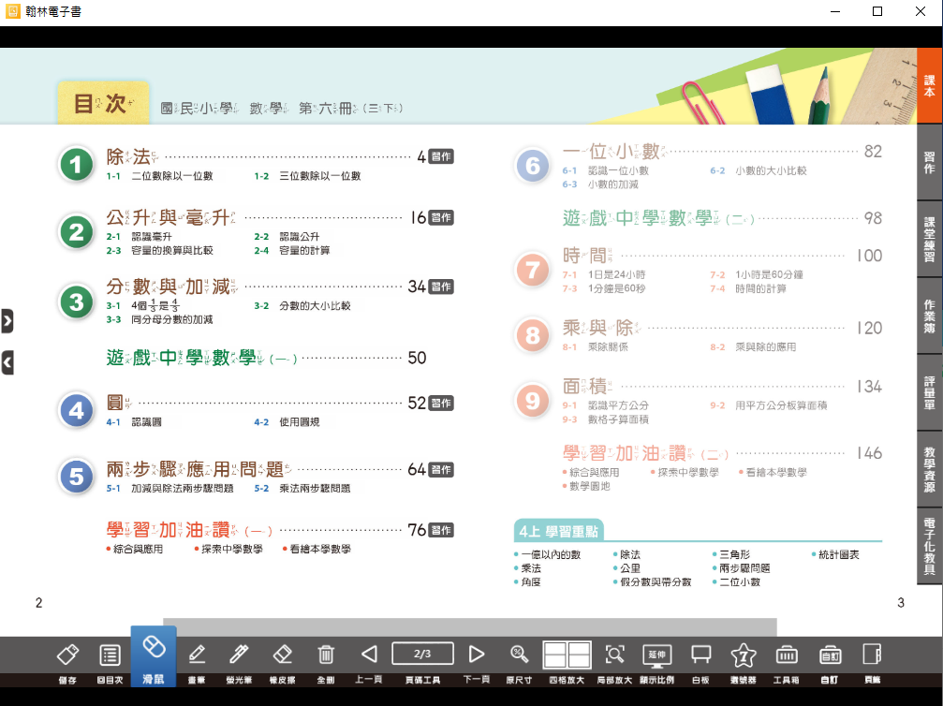Click 習作 button beside 除法 chapter

(441, 157)
